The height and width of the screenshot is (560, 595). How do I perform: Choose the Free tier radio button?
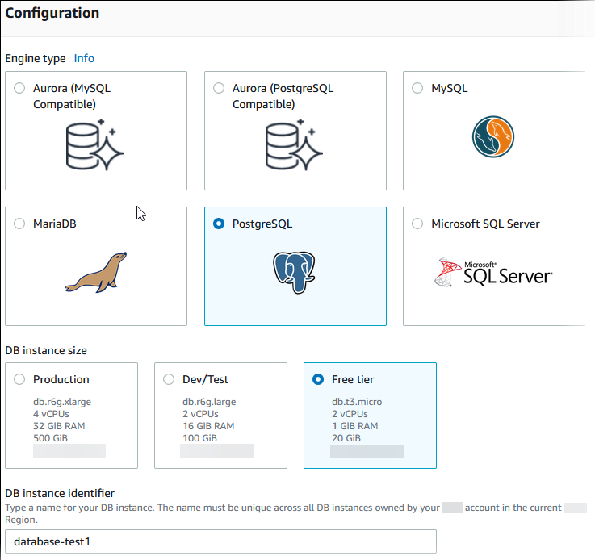click(x=317, y=379)
